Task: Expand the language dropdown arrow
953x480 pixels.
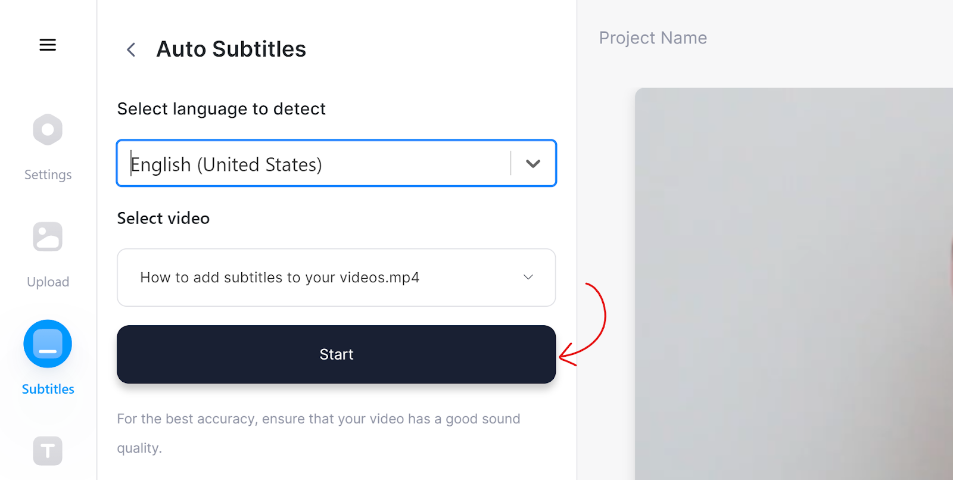Action: click(x=533, y=163)
